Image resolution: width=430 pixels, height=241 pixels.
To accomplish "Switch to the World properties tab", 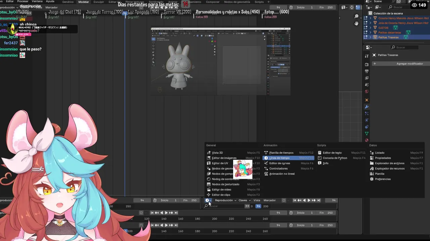I will click(x=367, y=91).
